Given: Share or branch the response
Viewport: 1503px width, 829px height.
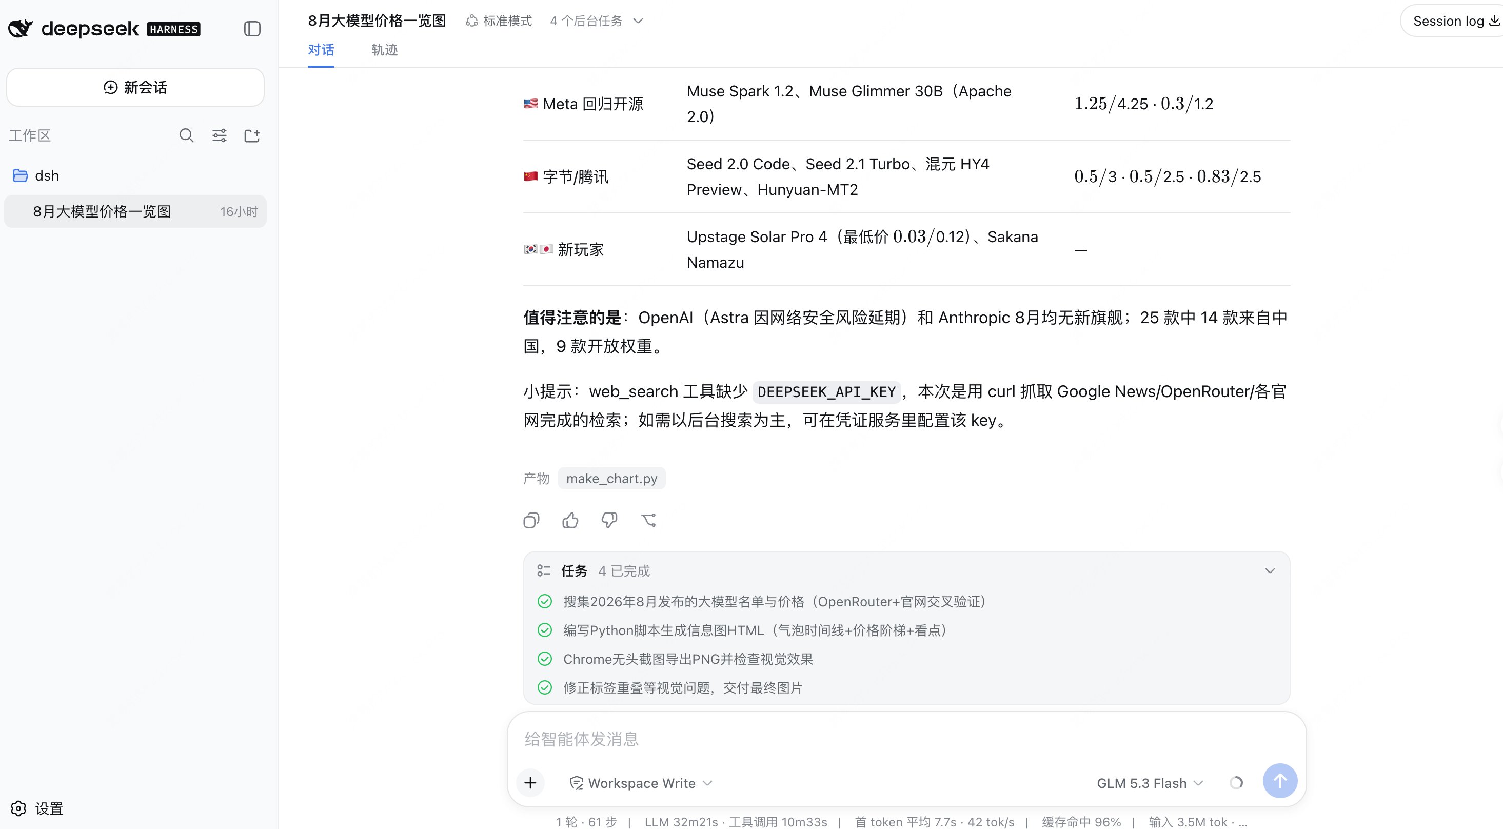Looking at the screenshot, I should 649,520.
